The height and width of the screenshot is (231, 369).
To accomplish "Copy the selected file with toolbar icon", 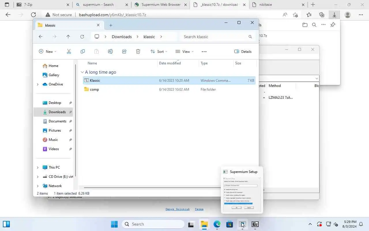I will pos(83,51).
